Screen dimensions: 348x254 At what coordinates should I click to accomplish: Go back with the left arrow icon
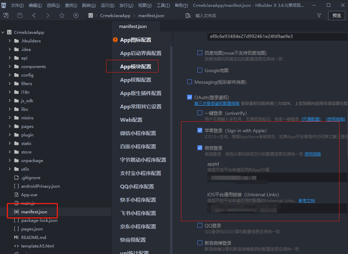pyautogui.click(x=34, y=15)
